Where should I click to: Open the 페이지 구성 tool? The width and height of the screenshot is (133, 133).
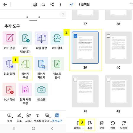25,68
